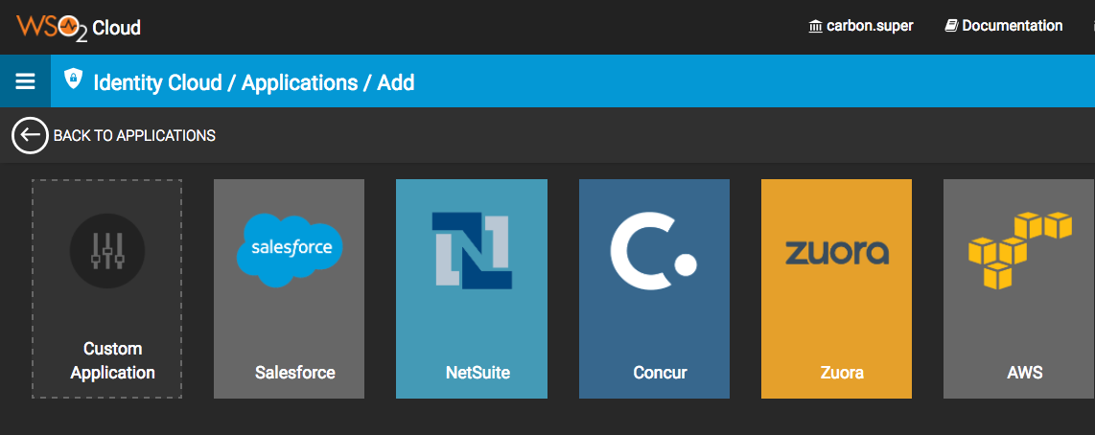Click the custom application sliders icon
Image resolution: width=1095 pixels, height=435 pixels.
tap(107, 251)
